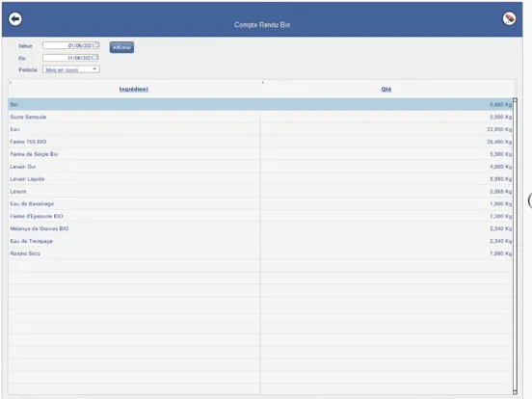
Task: Click the table's vertical scrollbar
Action: [515, 247]
